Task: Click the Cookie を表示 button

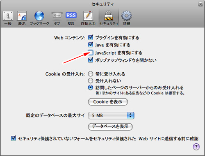Action: 108,102
